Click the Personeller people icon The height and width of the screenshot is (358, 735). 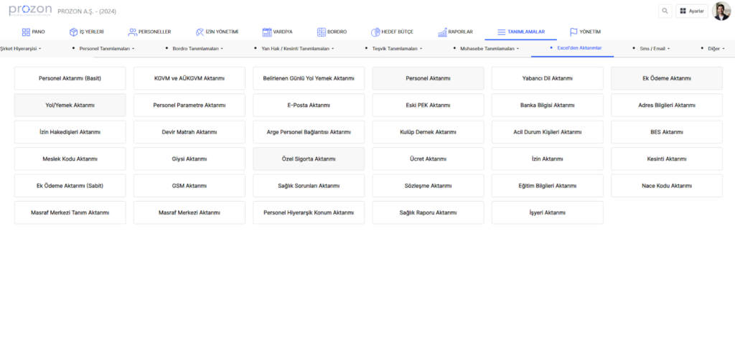[132, 32]
